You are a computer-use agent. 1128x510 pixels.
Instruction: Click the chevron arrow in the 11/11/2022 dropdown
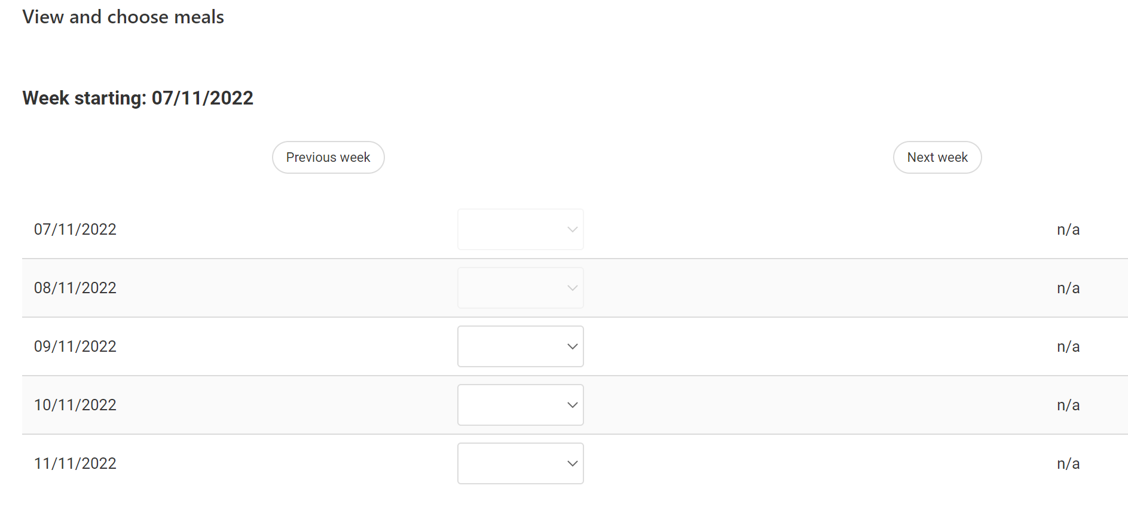(572, 464)
